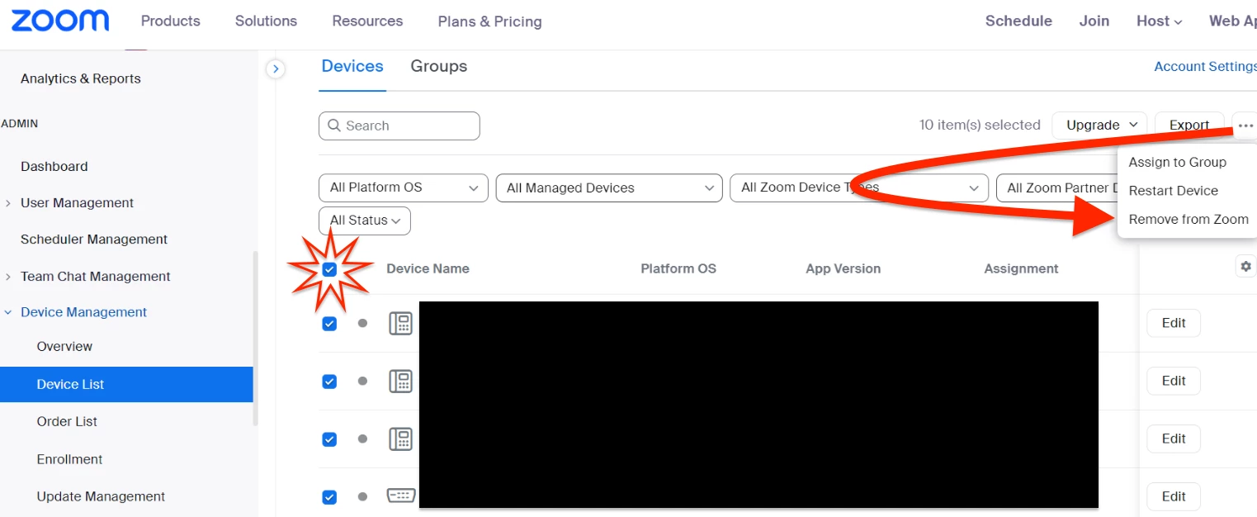Click the "10 item(s) selected" text
The image size is (1257, 517).
(980, 126)
